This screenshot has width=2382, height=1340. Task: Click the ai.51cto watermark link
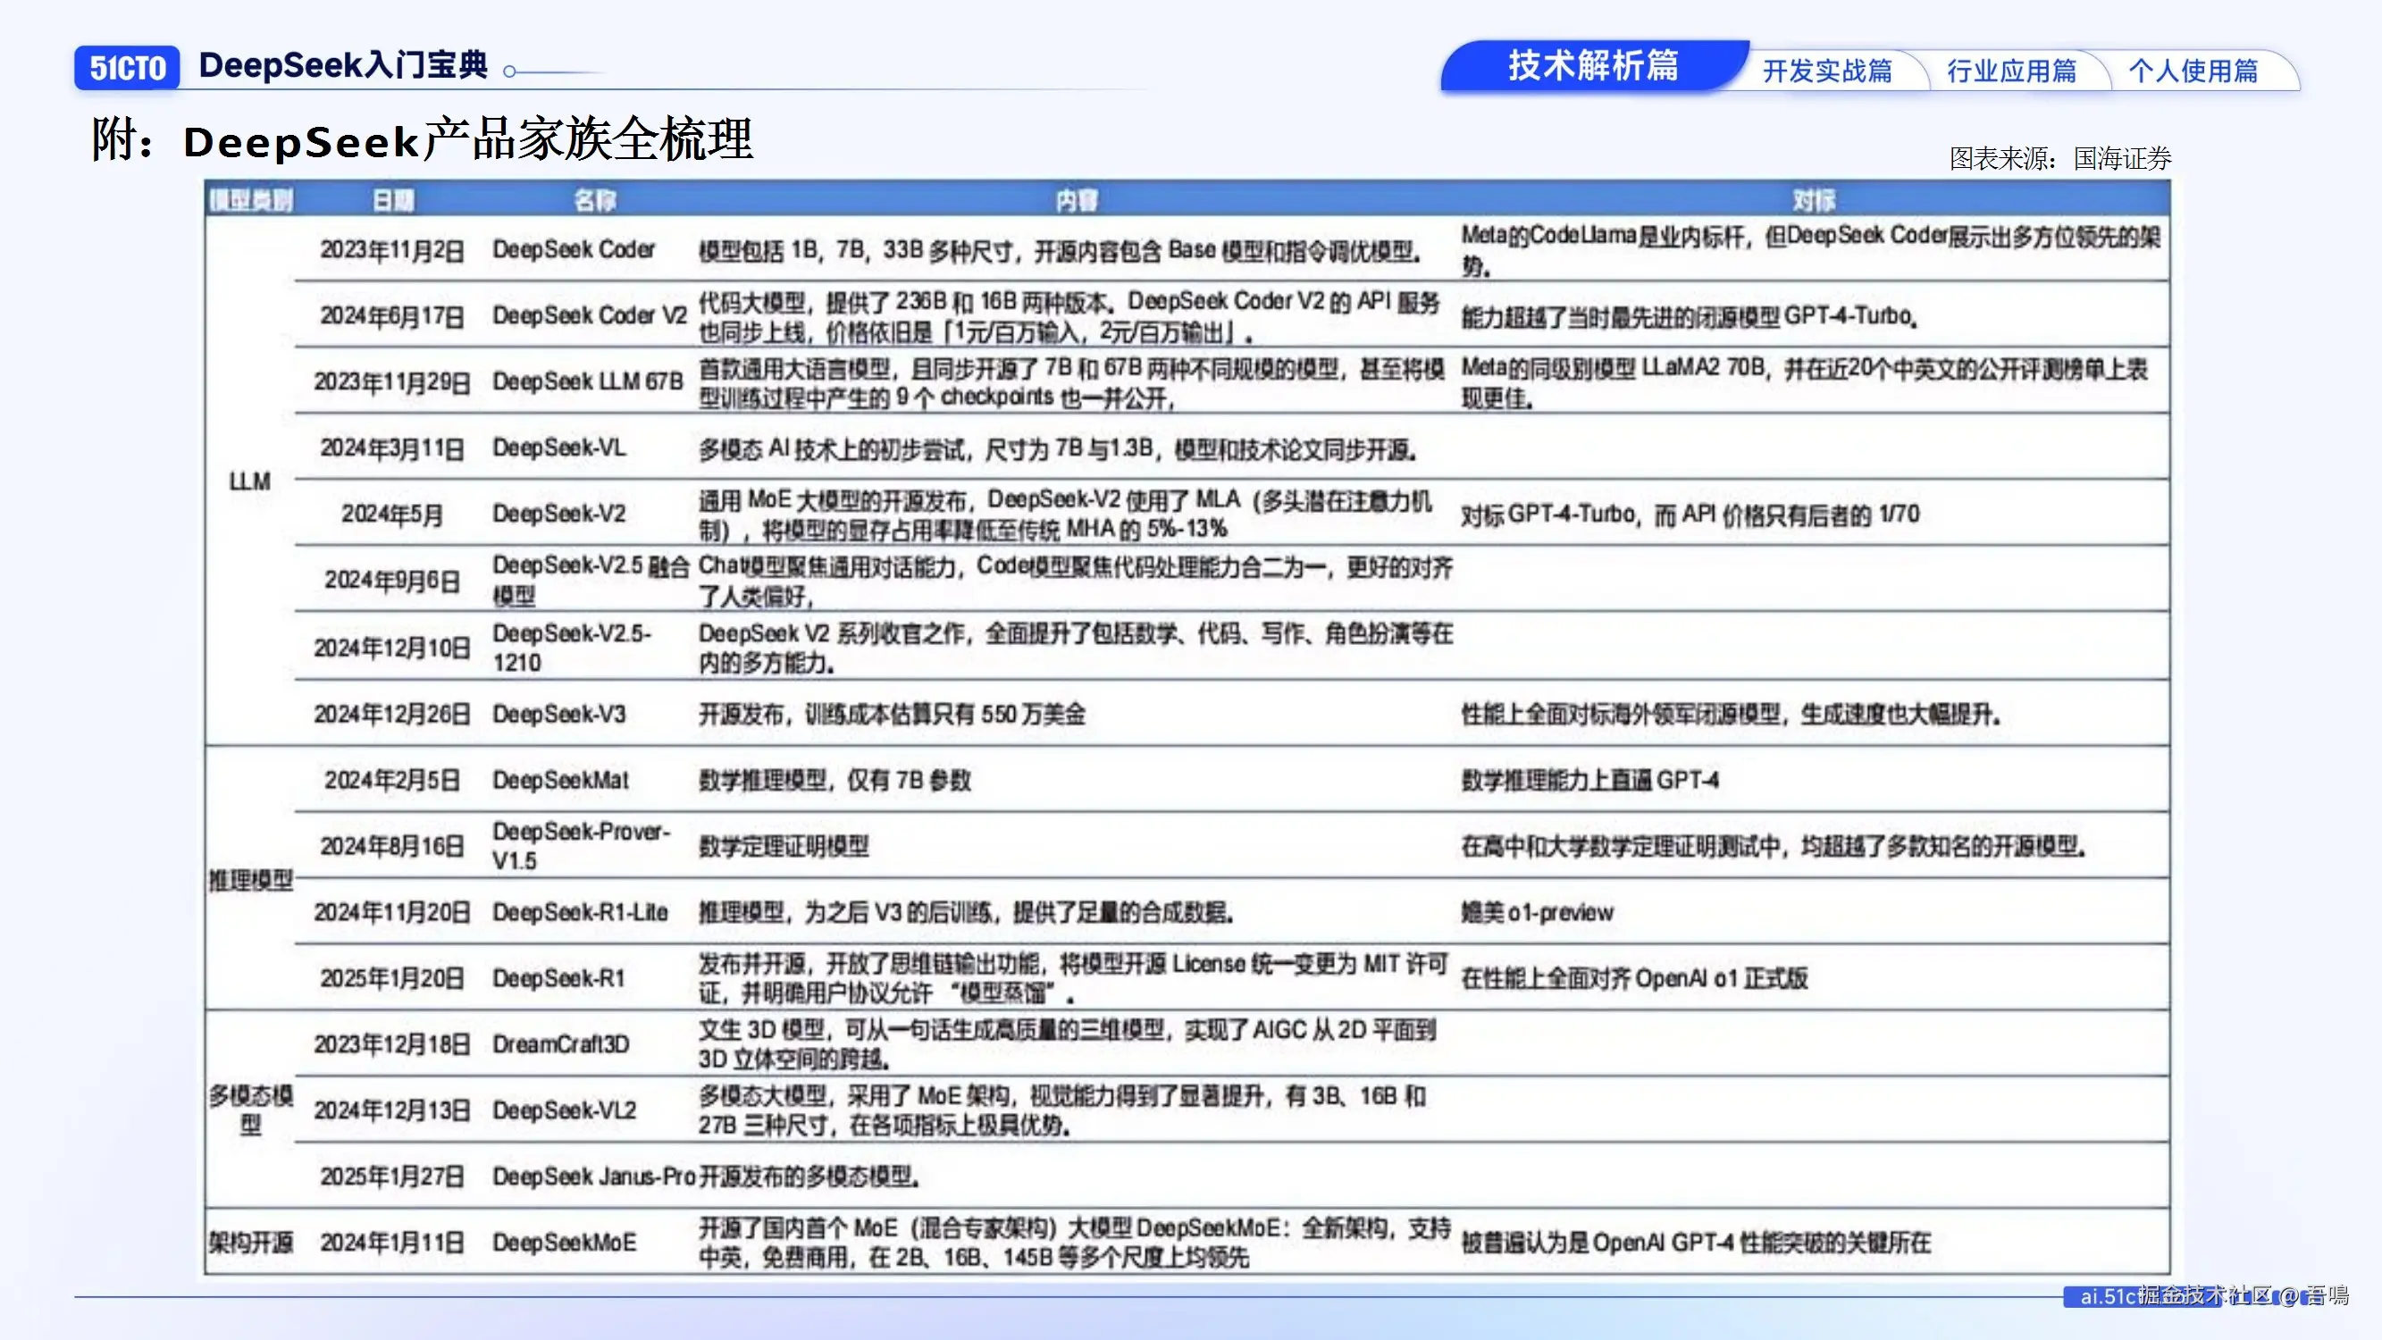(2109, 1296)
